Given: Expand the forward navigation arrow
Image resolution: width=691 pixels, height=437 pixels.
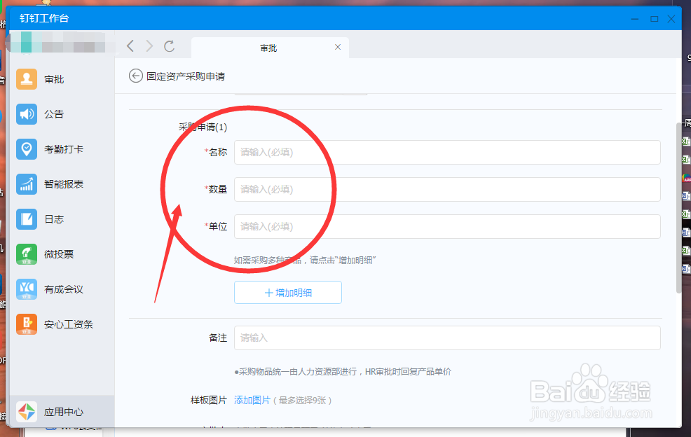Looking at the screenshot, I should 150,46.
